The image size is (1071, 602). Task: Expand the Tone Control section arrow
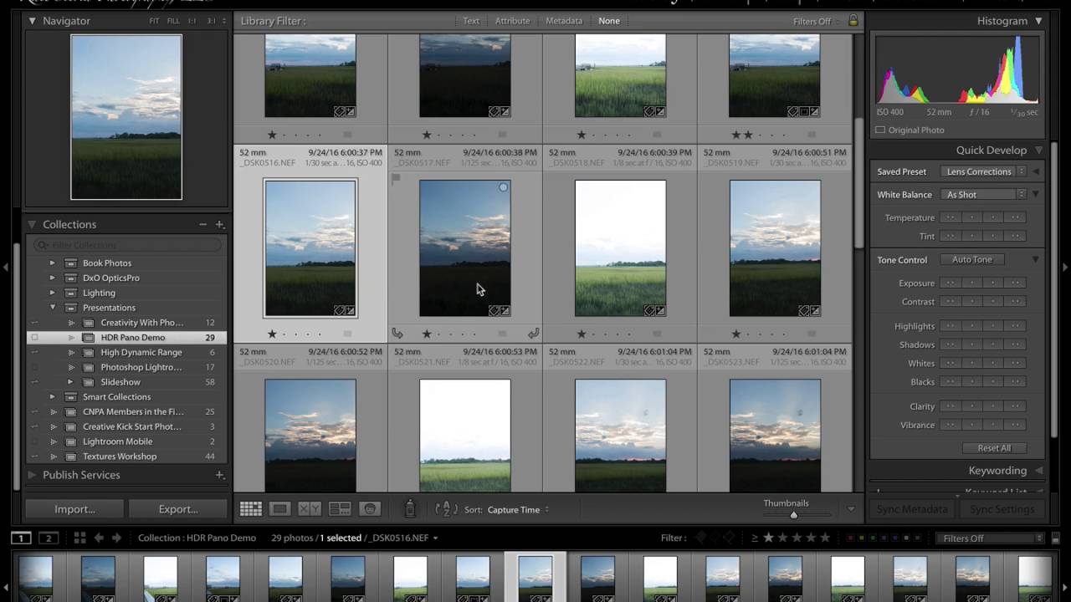(1035, 260)
